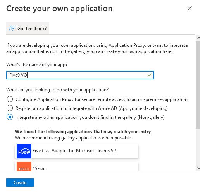This screenshot has width=200, height=192.
Task: Click 'What are you looking to do' label
Action: point(57,90)
